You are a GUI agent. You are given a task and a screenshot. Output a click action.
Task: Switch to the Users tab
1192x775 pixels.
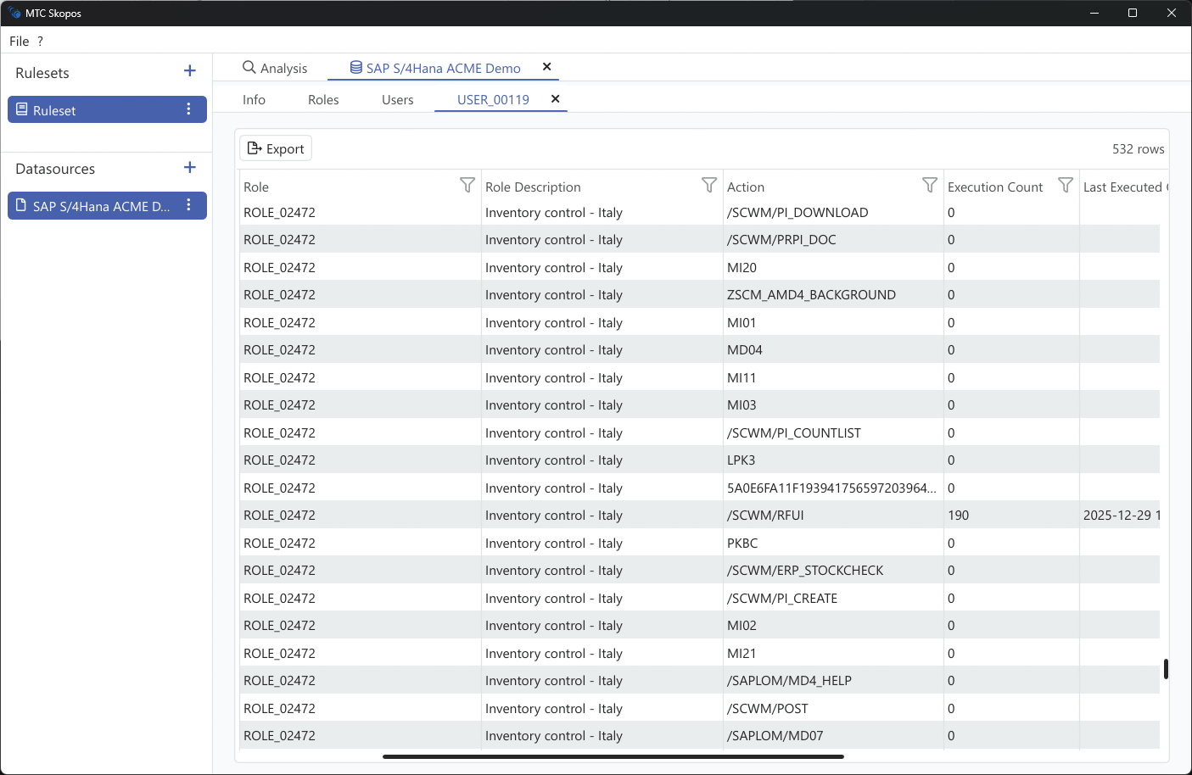point(397,99)
